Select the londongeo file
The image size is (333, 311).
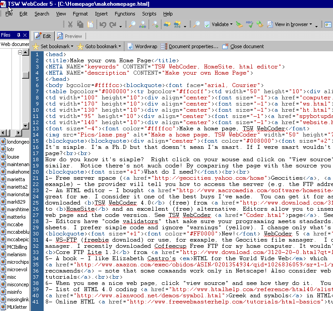pos(15,142)
